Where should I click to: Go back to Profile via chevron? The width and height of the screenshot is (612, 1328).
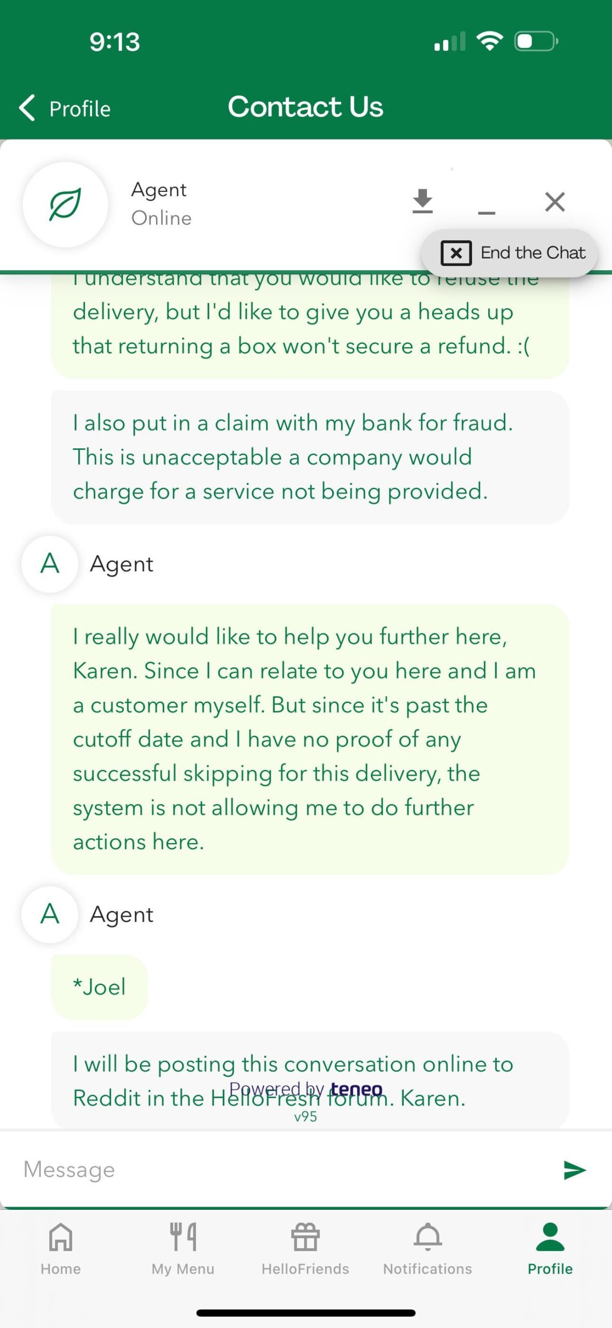point(65,108)
